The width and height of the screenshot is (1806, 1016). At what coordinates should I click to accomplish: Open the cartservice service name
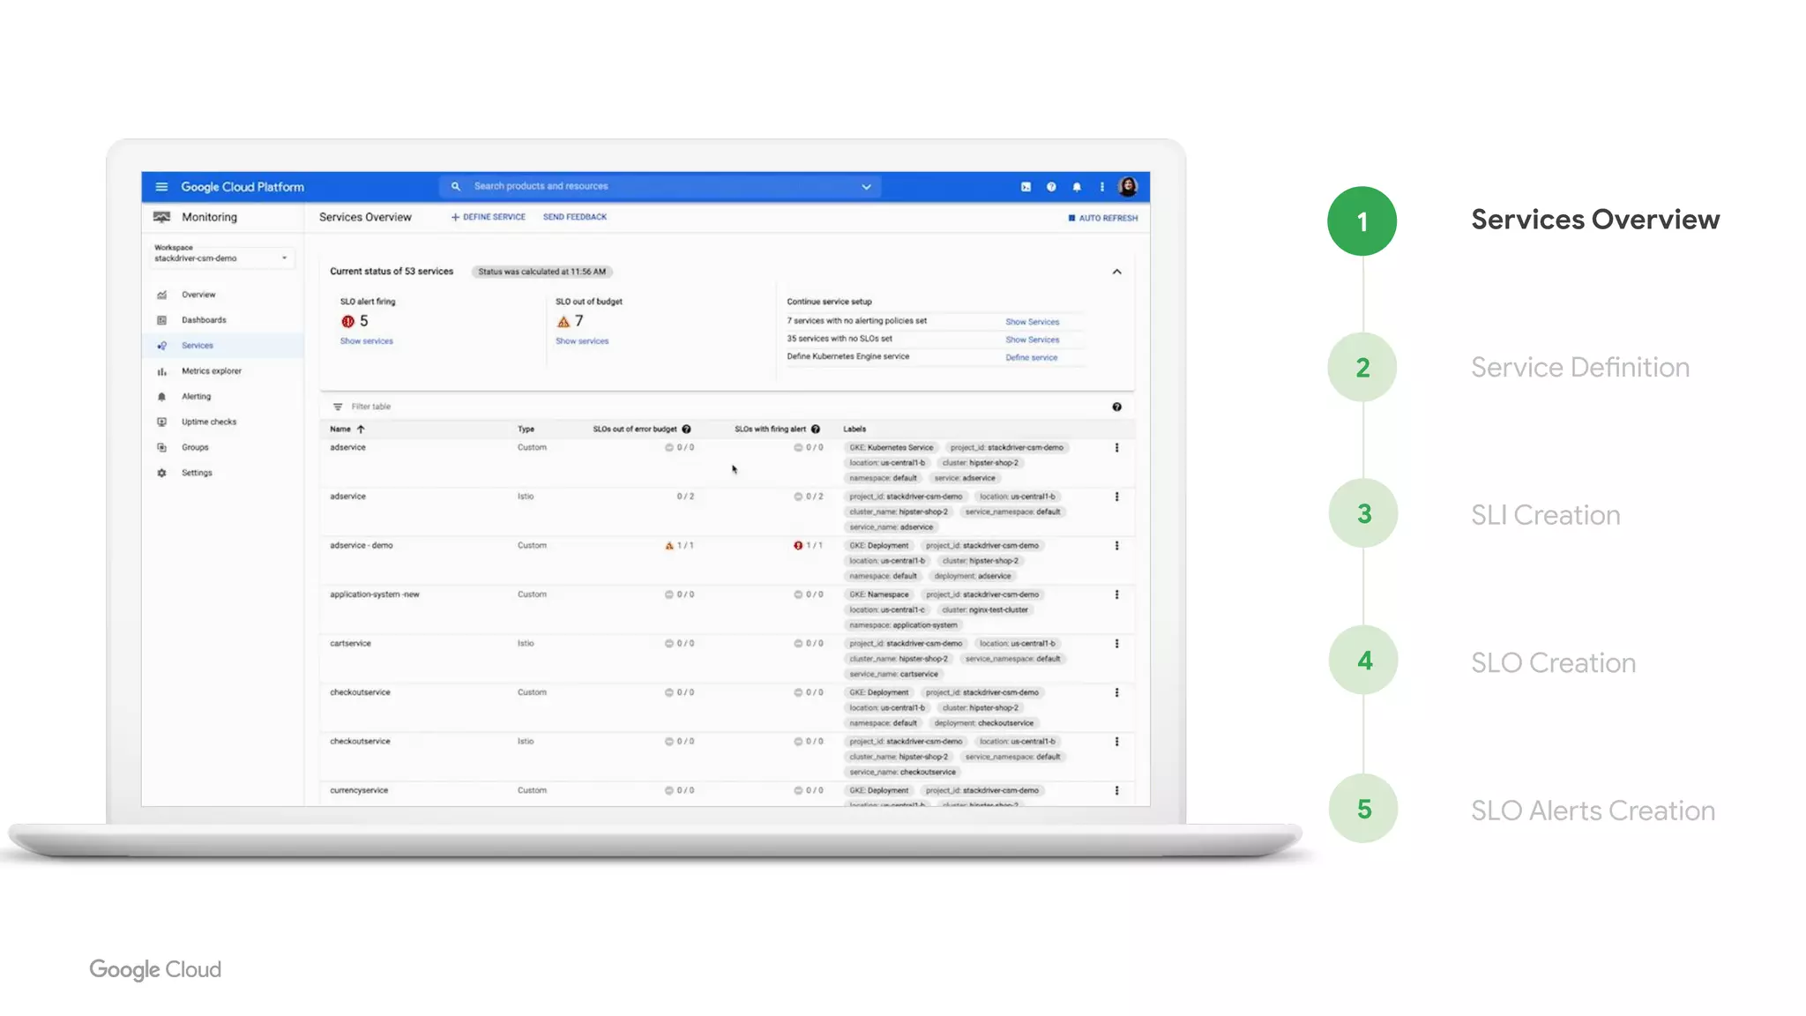(x=350, y=644)
